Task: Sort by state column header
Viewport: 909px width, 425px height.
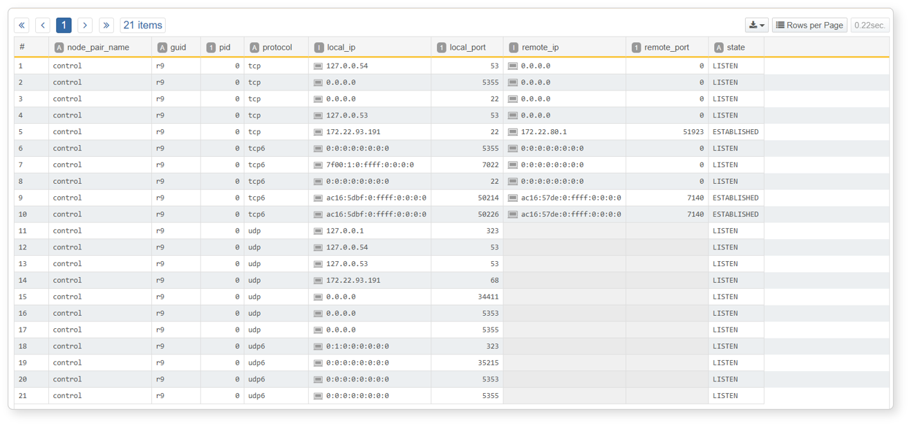Action: [735, 48]
